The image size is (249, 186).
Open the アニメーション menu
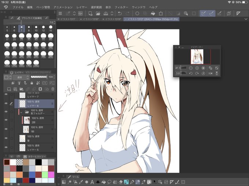pos(63,7)
